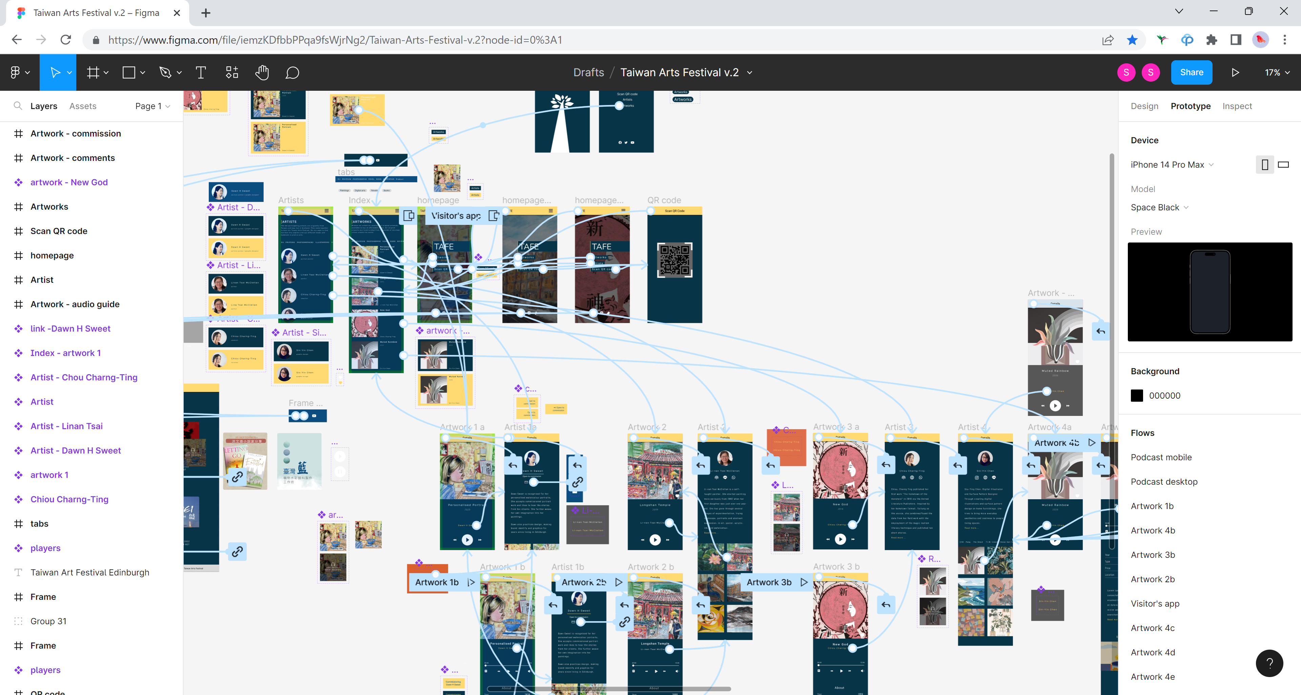Set device orientation to landscape
Viewport: 1301px width, 695px height.
[1283, 165]
